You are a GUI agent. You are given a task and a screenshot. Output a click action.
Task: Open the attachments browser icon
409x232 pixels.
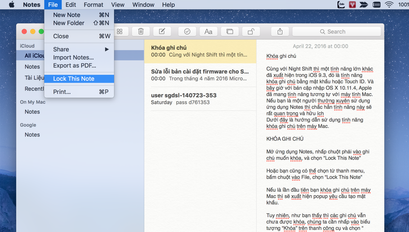click(230, 31)
